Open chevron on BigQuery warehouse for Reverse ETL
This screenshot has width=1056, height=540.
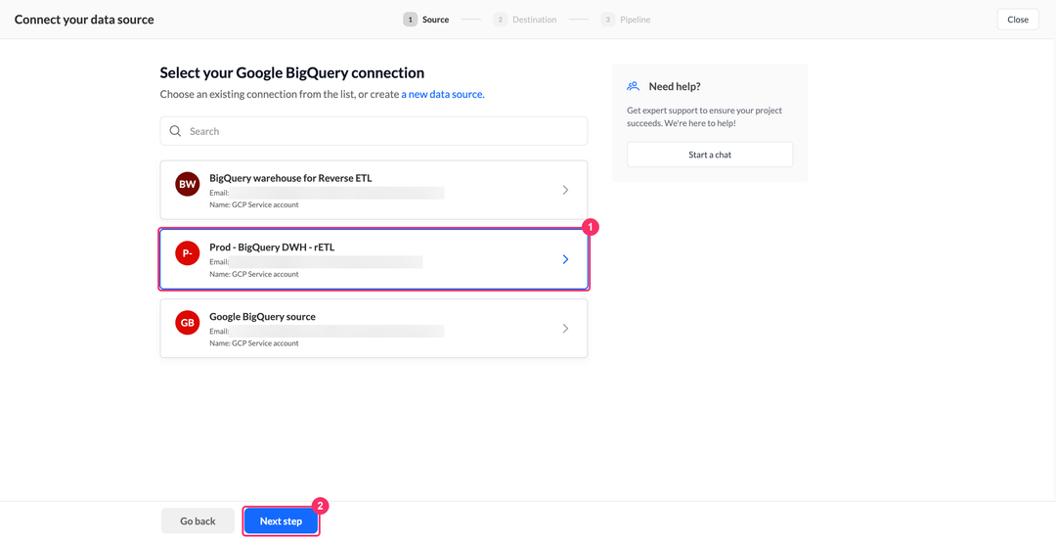566,190
